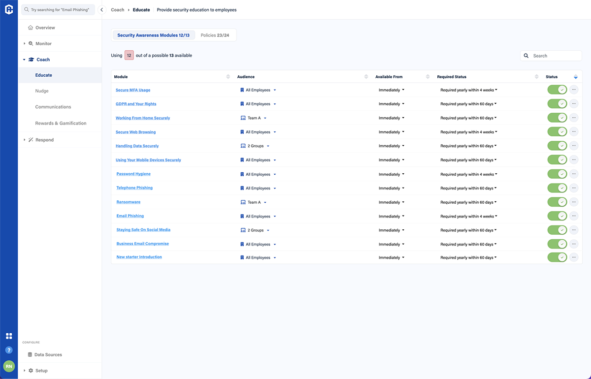Click the Respond section icon

click(30, 140)
